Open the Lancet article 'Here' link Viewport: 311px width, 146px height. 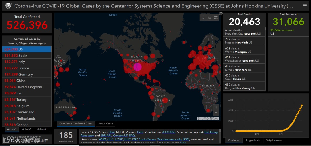click(x=112, y=132)
